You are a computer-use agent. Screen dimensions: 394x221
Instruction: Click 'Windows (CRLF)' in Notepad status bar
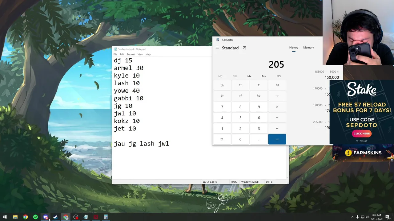[250, 182]
